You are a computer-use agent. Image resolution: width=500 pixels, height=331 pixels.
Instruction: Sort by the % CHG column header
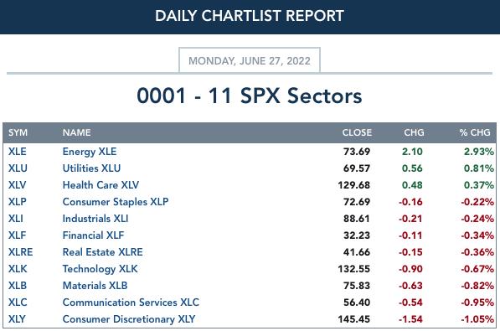click(475, 132)
